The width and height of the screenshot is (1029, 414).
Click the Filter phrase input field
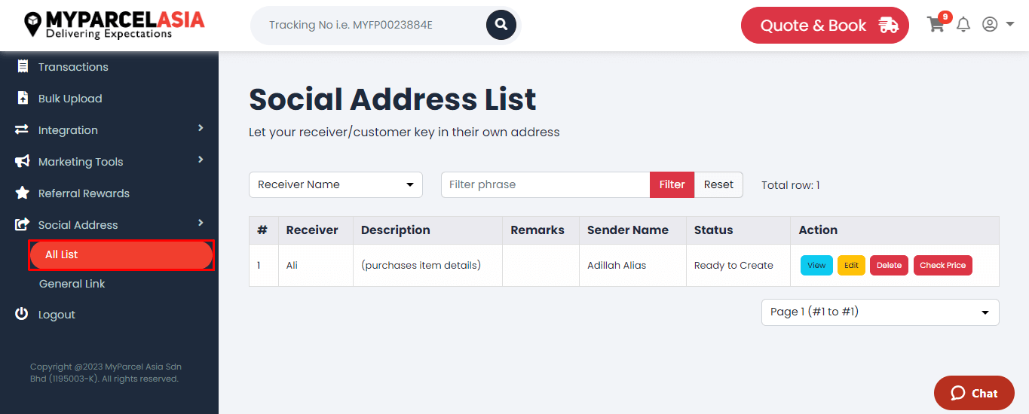pyautogui.click(x=546, y=184)
